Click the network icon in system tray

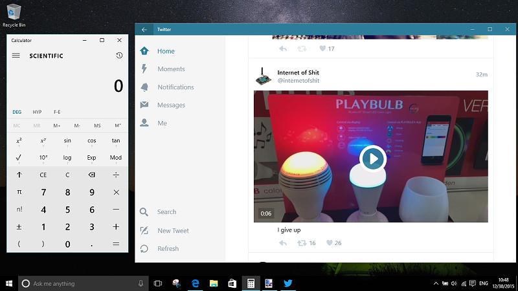464,283
